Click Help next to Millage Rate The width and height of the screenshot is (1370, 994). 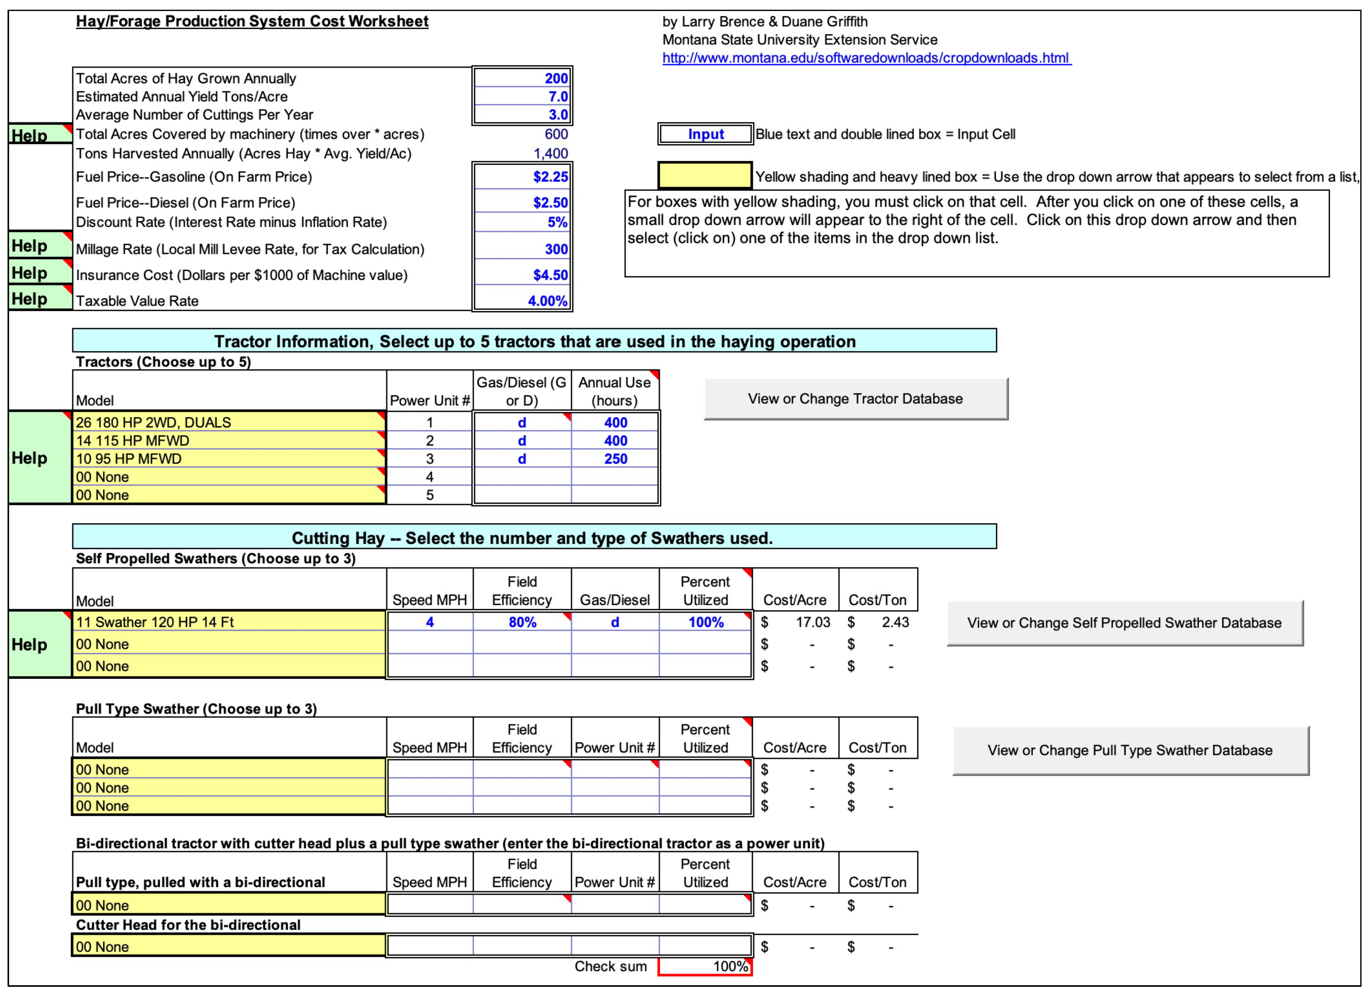tap(40, 246)
